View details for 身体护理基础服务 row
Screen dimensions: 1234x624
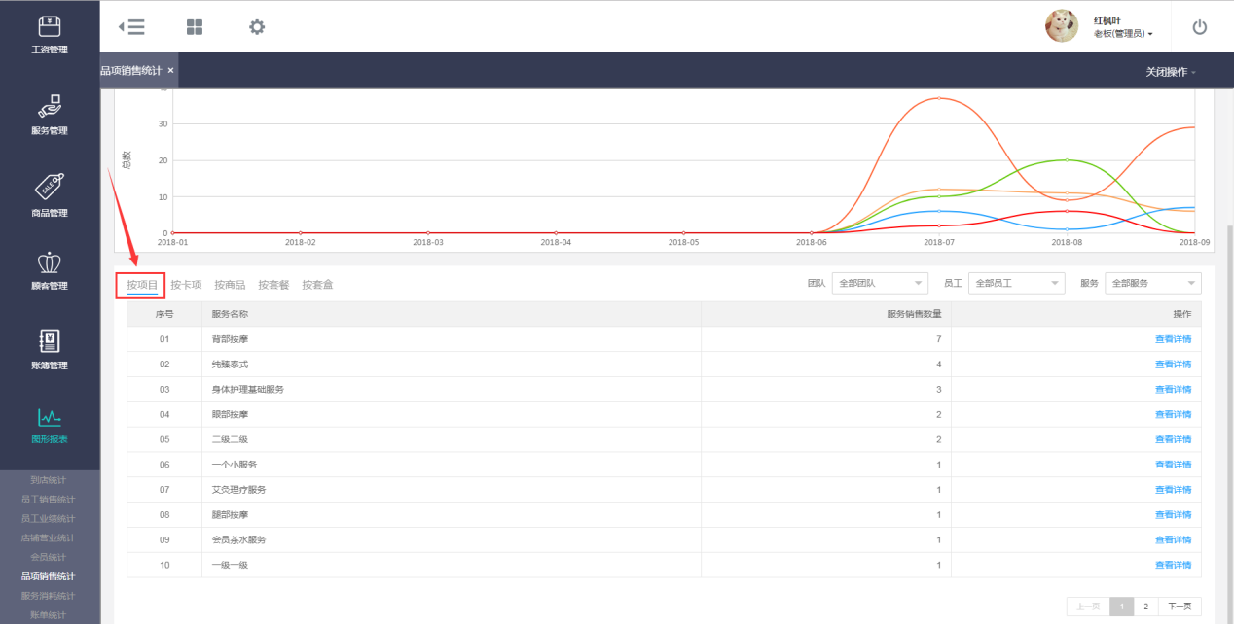(1173, 390)
